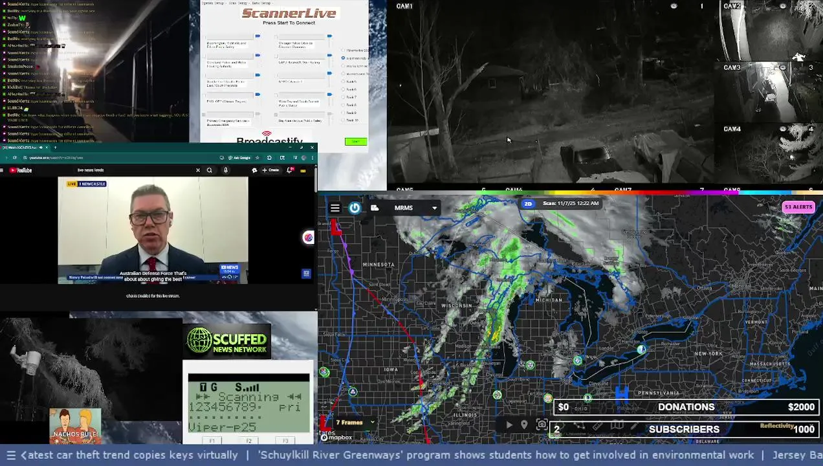Open the browser extensions icon
This screenshot has width=823, height=466.
coord(269,157)
